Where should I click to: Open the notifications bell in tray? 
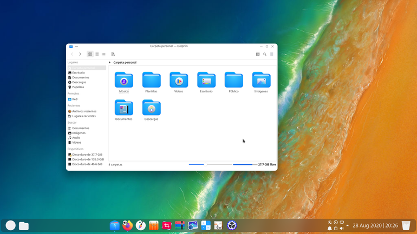pos(329,229)
